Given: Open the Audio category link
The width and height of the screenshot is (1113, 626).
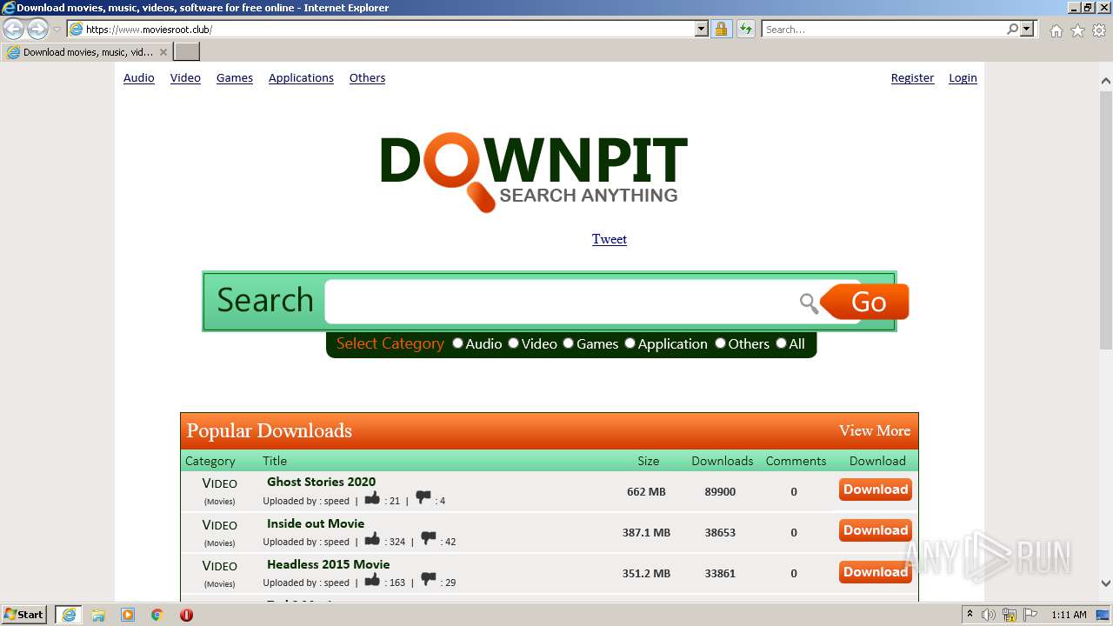Looking at the screenshot, I should 139,78.
